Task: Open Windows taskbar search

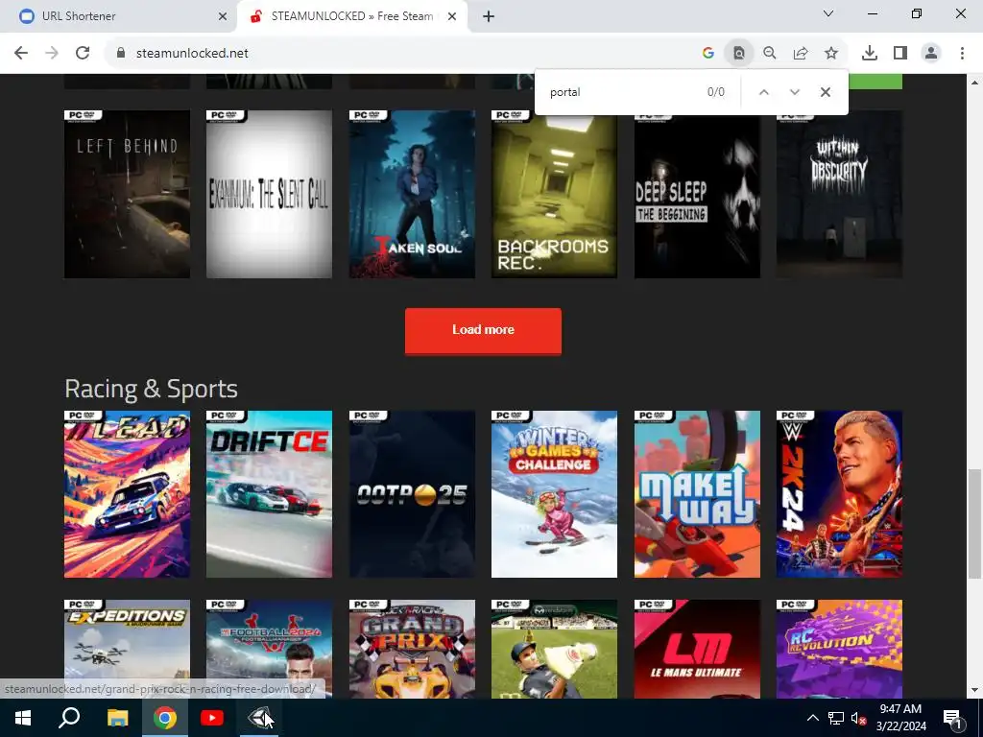Action: pos(69,718)
